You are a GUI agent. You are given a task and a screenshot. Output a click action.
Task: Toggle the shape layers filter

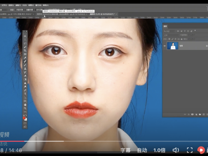(x=188, y=31)
